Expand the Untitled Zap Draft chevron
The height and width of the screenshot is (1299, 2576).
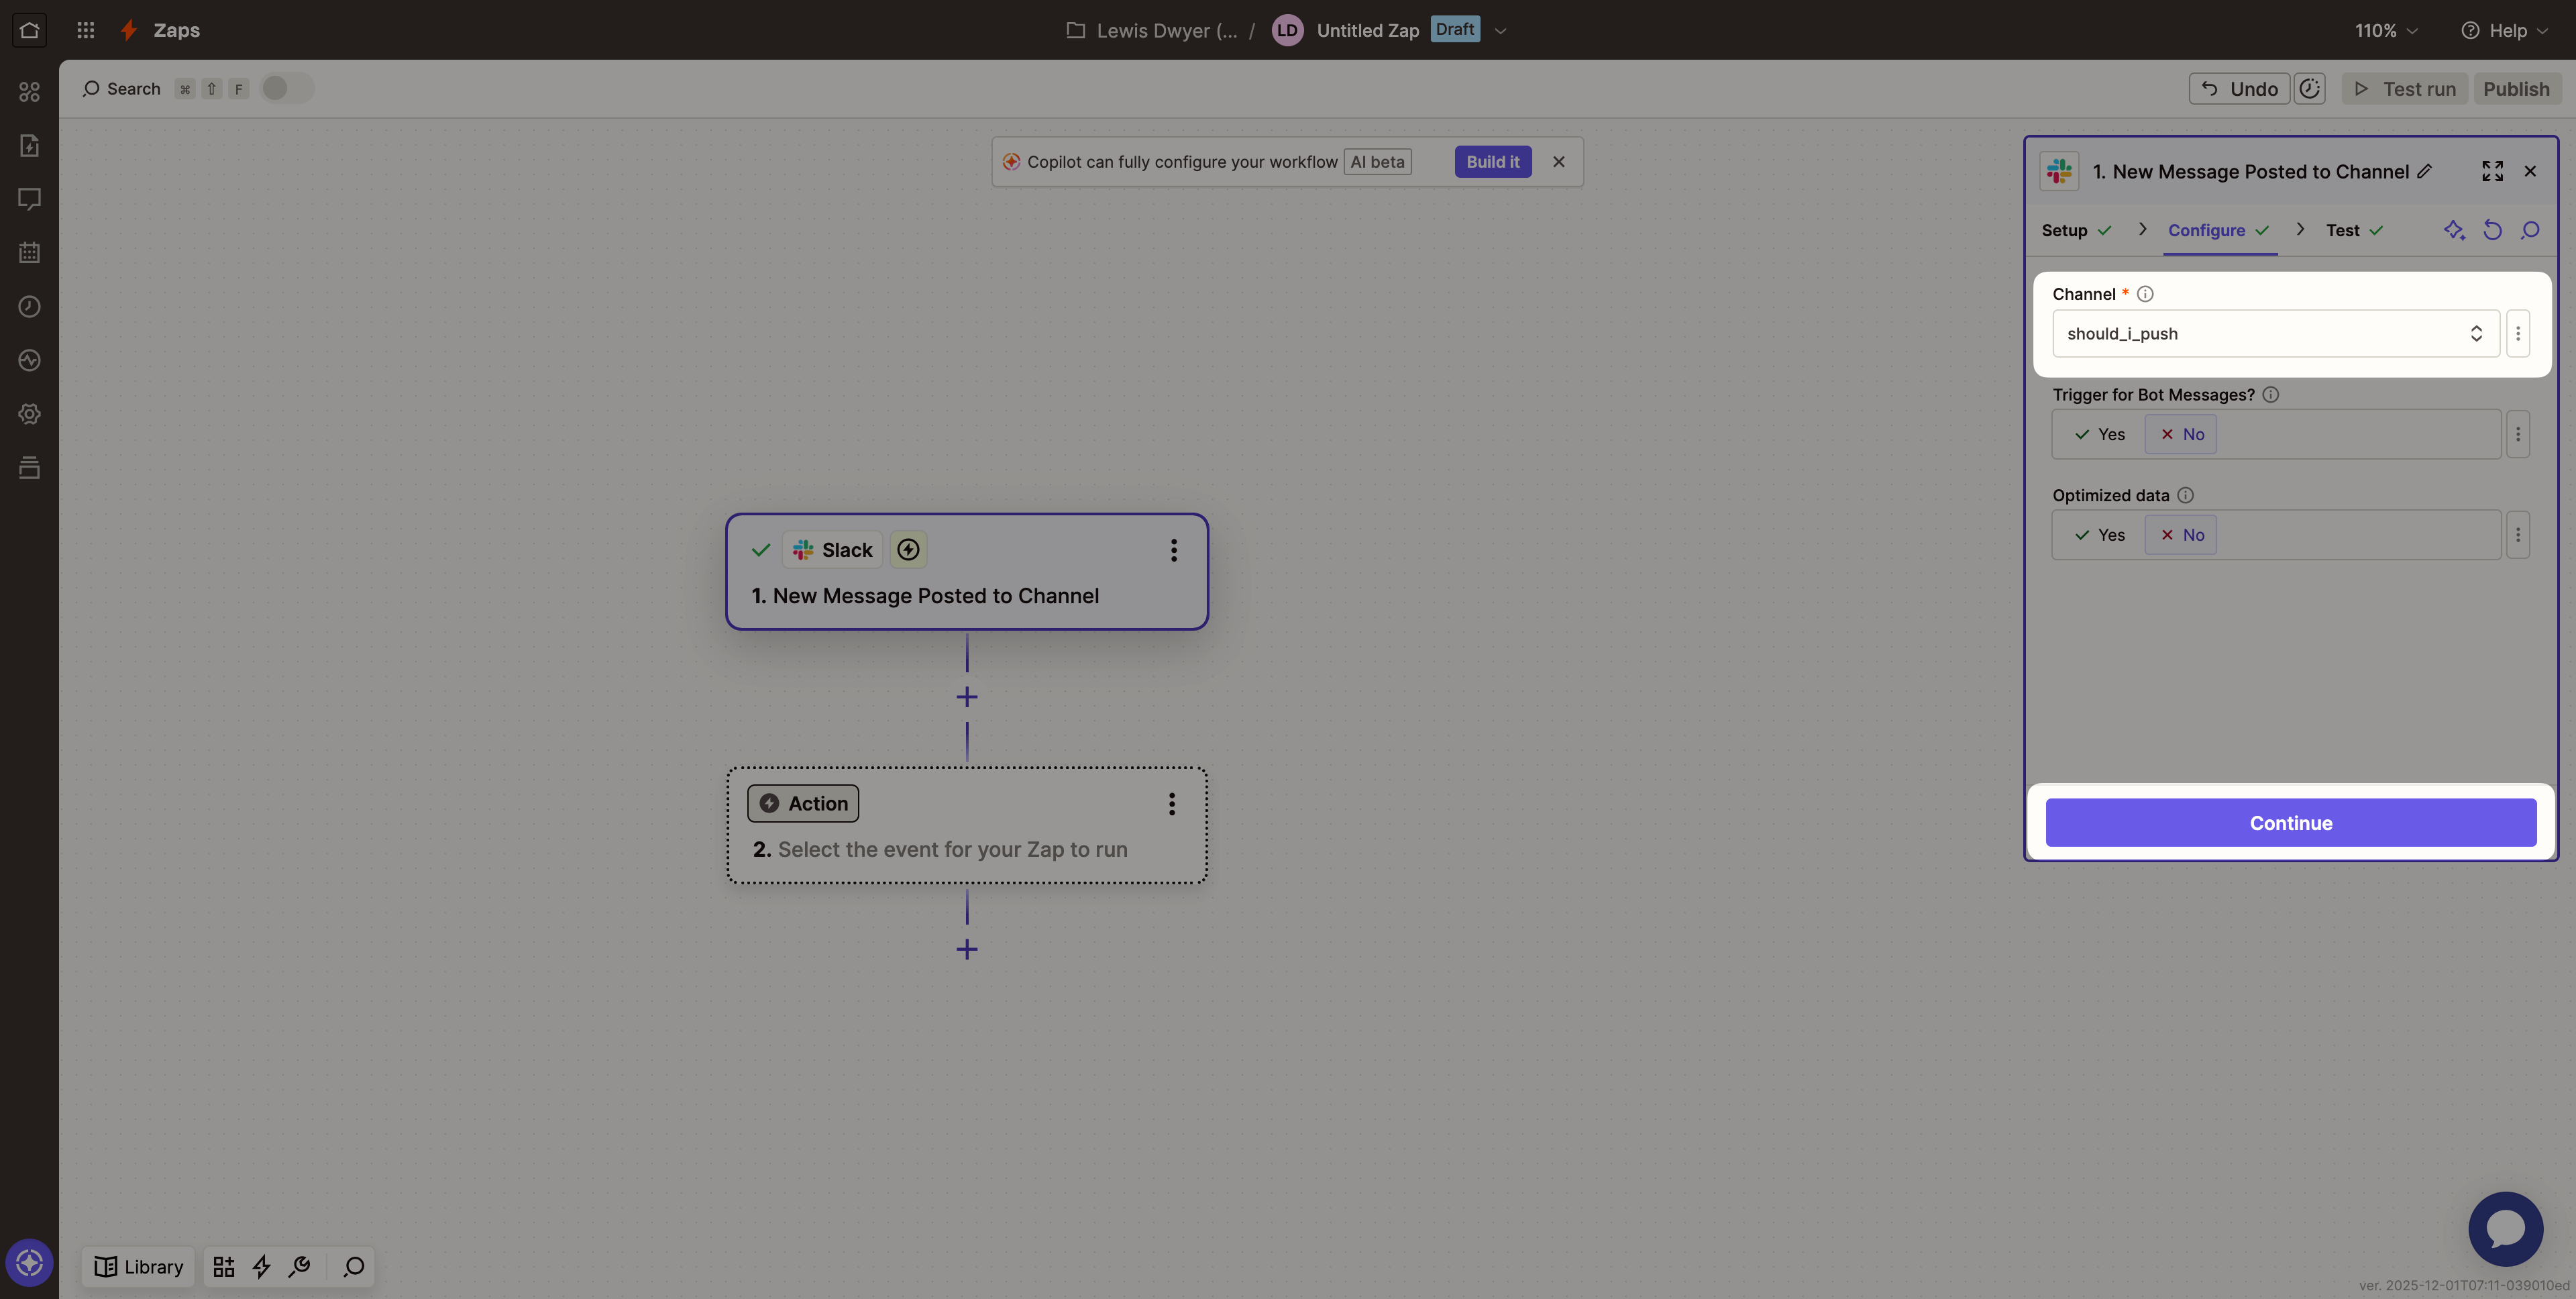(x=1500, y=31)
